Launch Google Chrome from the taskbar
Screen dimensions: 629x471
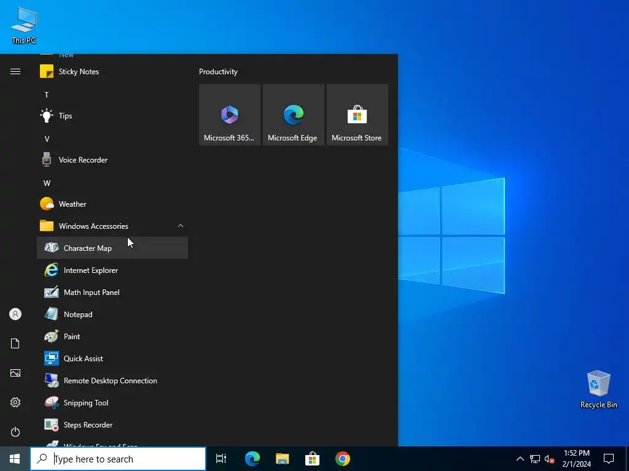coord(343,459)
